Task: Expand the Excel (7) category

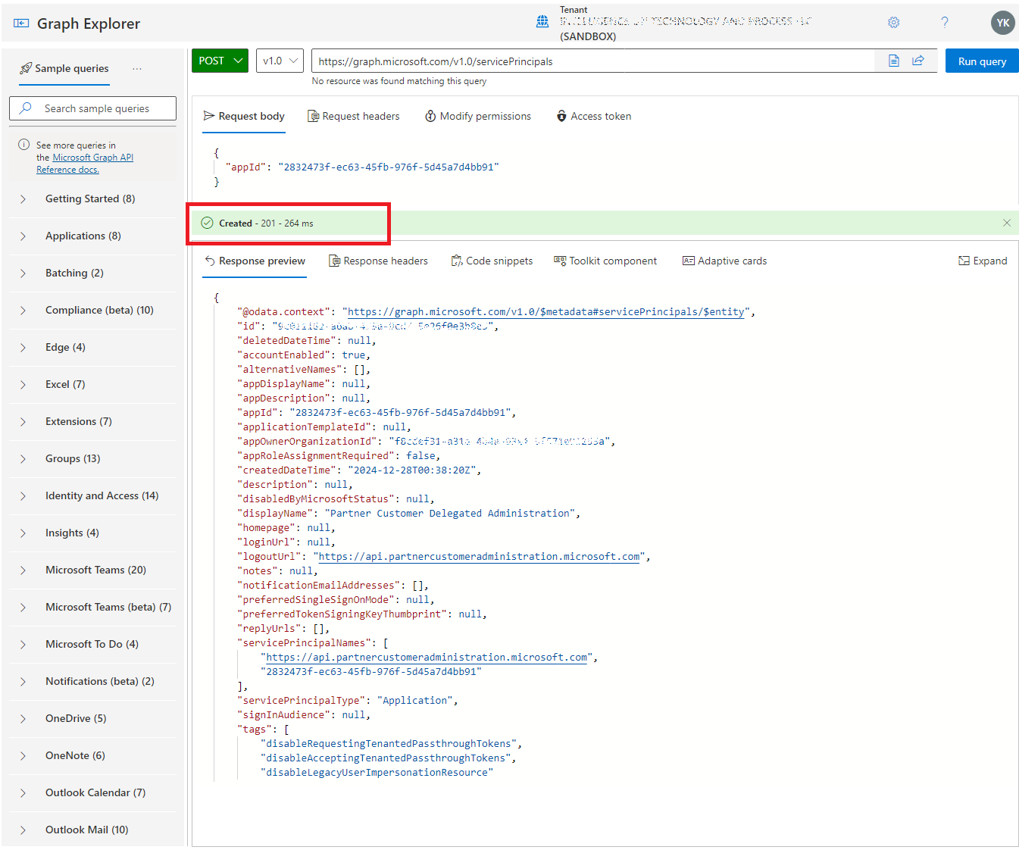Action: (92, 384)
